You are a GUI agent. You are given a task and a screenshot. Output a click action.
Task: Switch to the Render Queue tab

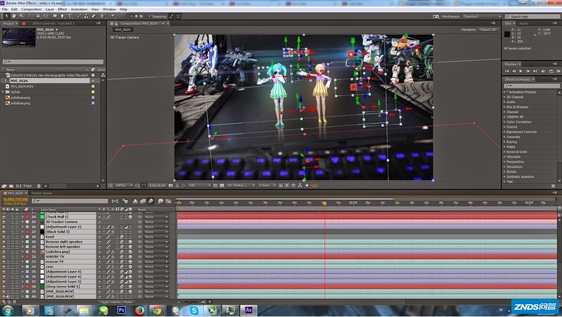point(41,193)
